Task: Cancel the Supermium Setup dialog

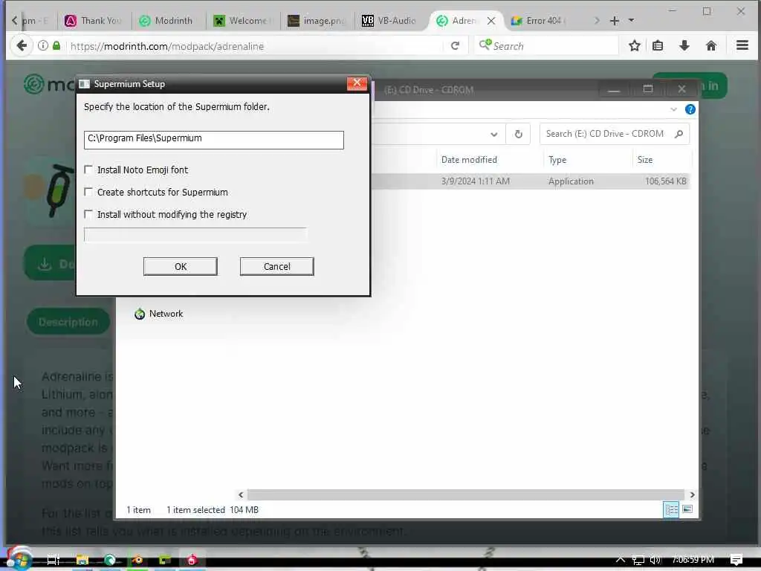Action: 276,266
